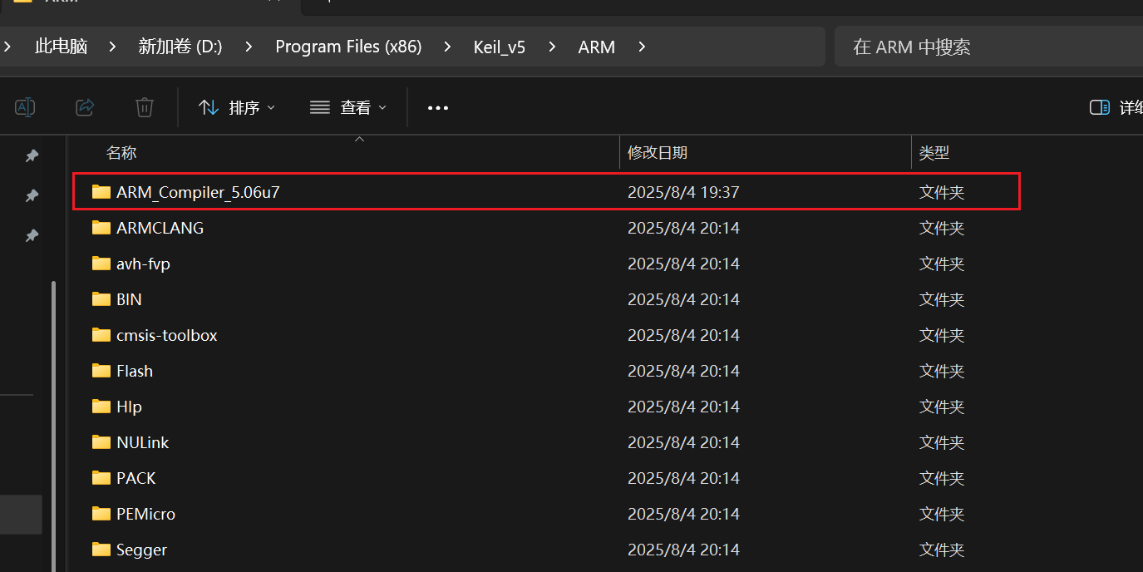Click the 文件夹 type cell of PACK
This screenshot has width=1143, height=572.
point(942,478)
